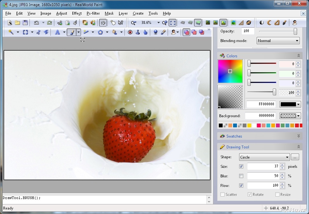Open the Shape dropdown showing Circle
The height and width of the screenshot is (214, 309).
pyautogui.click(x=264, y=157)
